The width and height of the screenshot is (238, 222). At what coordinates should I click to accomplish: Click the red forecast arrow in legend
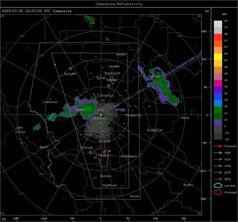(218, 146)
